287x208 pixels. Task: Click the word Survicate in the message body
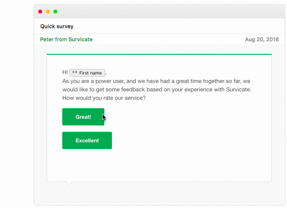(238, 90)
